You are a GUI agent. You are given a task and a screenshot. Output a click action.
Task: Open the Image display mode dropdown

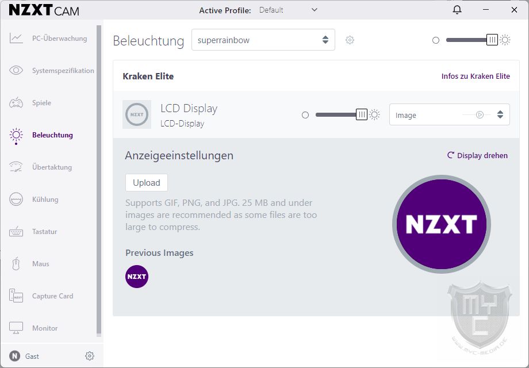coord(449,114)
